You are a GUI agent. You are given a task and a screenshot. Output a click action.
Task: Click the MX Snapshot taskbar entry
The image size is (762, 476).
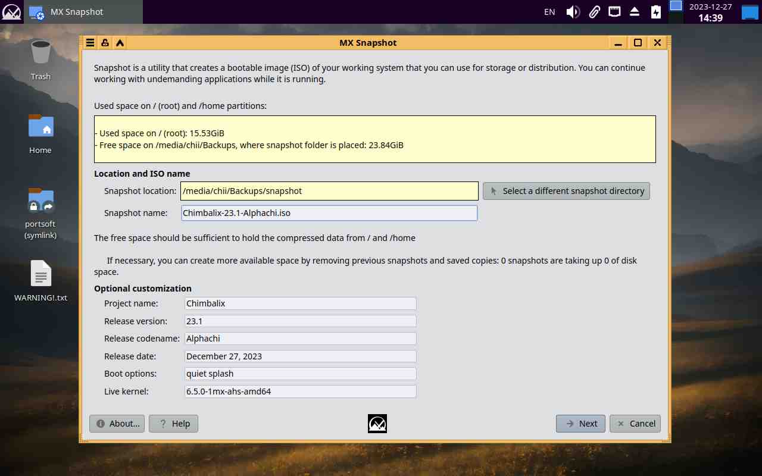point(83,12)
